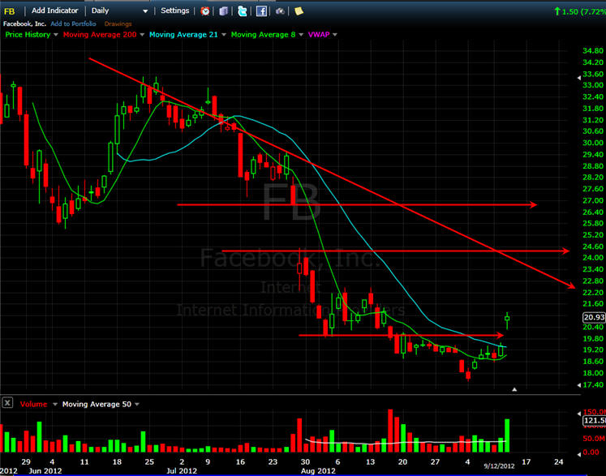
Task: Expand the Price History dropdown arrow
Action: tap(56, 35)
